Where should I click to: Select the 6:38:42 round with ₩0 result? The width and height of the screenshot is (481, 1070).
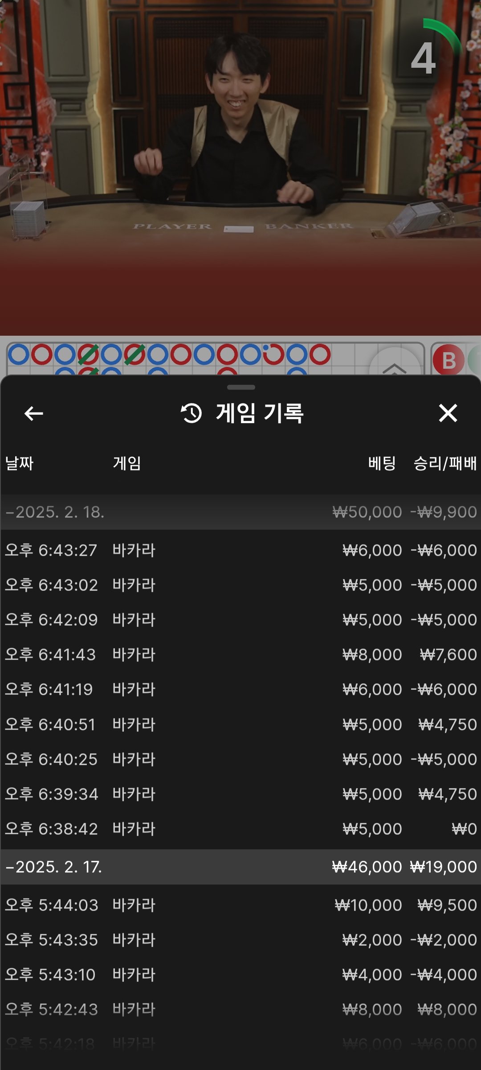coord(240,829)
